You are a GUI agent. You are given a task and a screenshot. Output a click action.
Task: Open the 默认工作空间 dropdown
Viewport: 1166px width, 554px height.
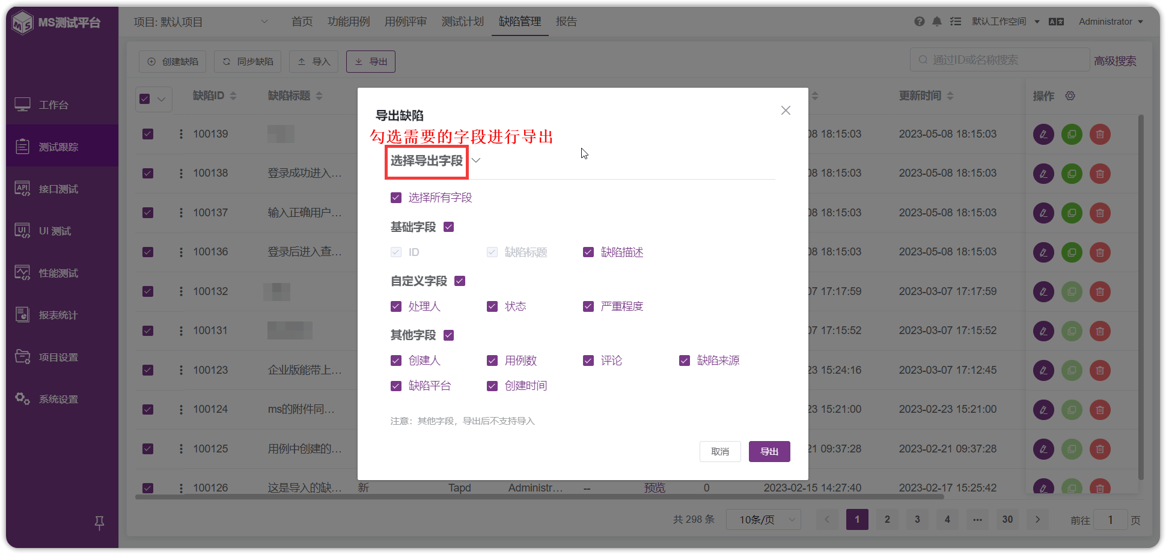click(1006, 22)
